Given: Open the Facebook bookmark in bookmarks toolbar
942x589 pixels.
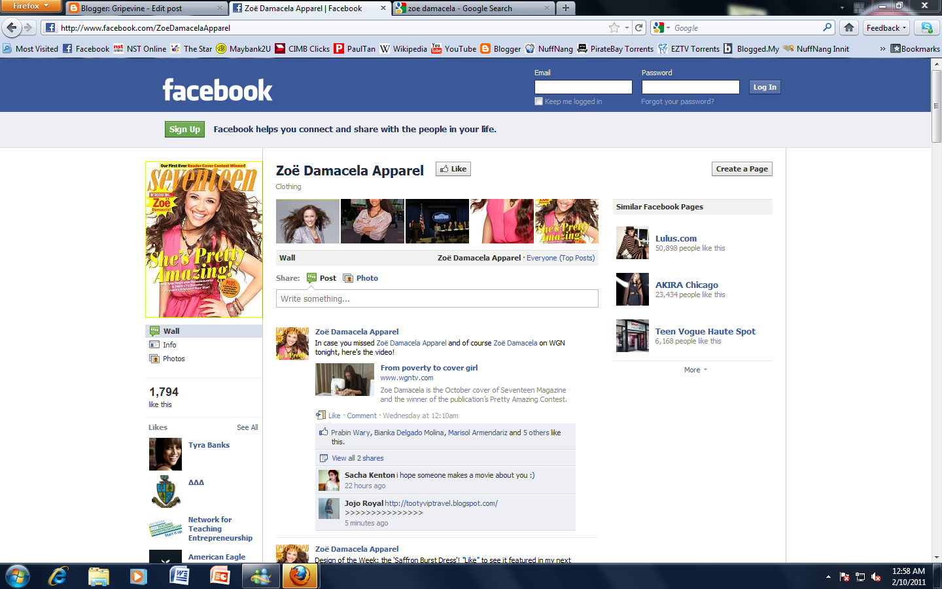Looking at the screenshot, I should [x=86, y=48].
